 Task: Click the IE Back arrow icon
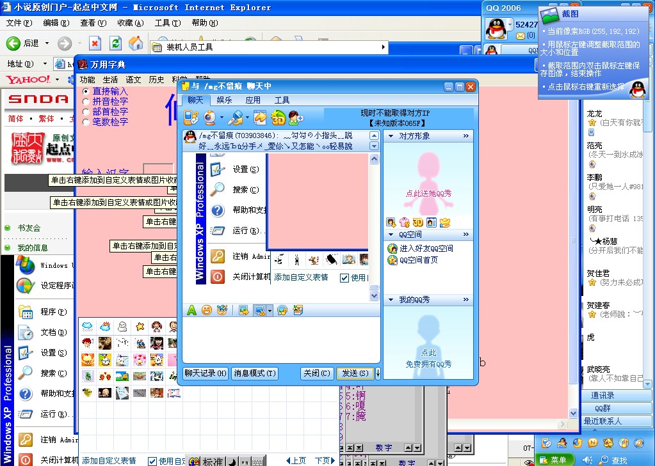pyautogui.click(x=13, y=43)
